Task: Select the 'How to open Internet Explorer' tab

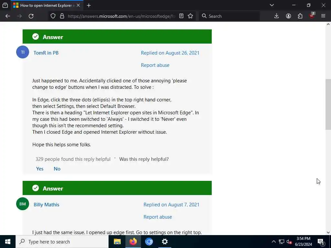Action: [x=47, y=5]
